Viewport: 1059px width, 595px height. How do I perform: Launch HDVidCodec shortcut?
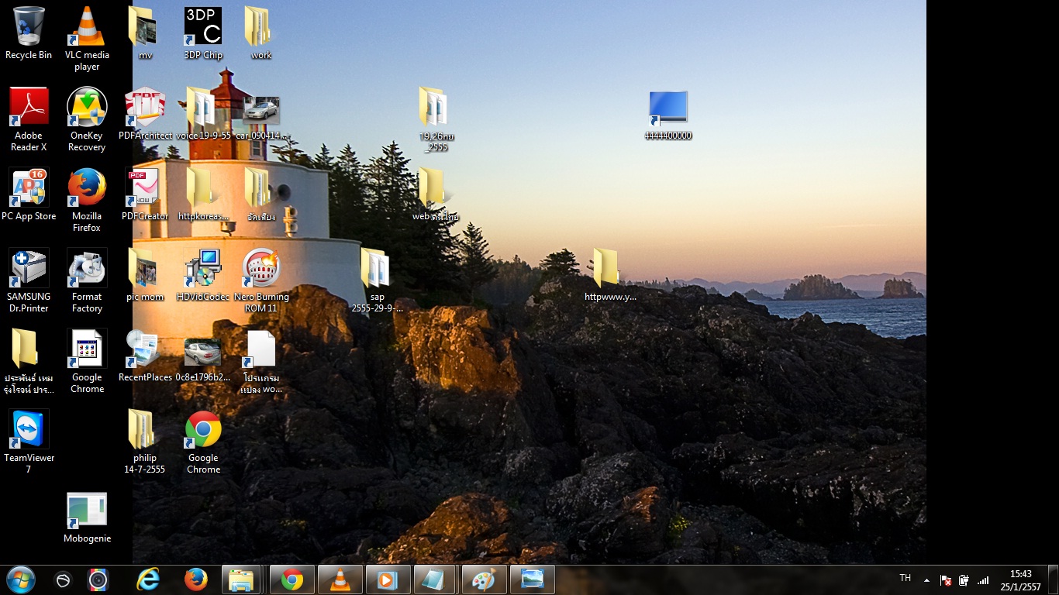(x=203, y=274)
